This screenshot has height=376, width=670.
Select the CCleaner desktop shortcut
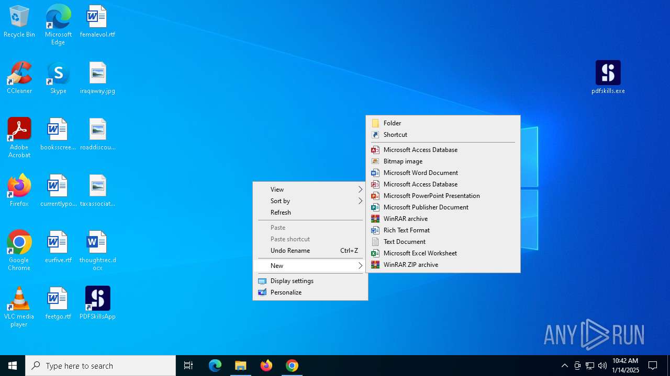click(19, 78)
